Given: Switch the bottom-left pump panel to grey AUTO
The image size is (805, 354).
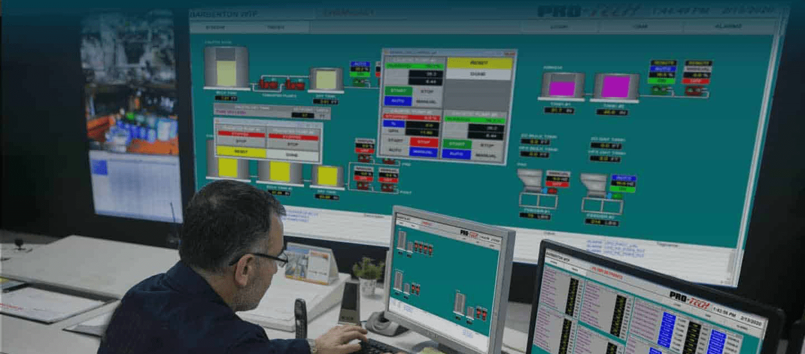Looking at the screenshot, I should [395, 151].
